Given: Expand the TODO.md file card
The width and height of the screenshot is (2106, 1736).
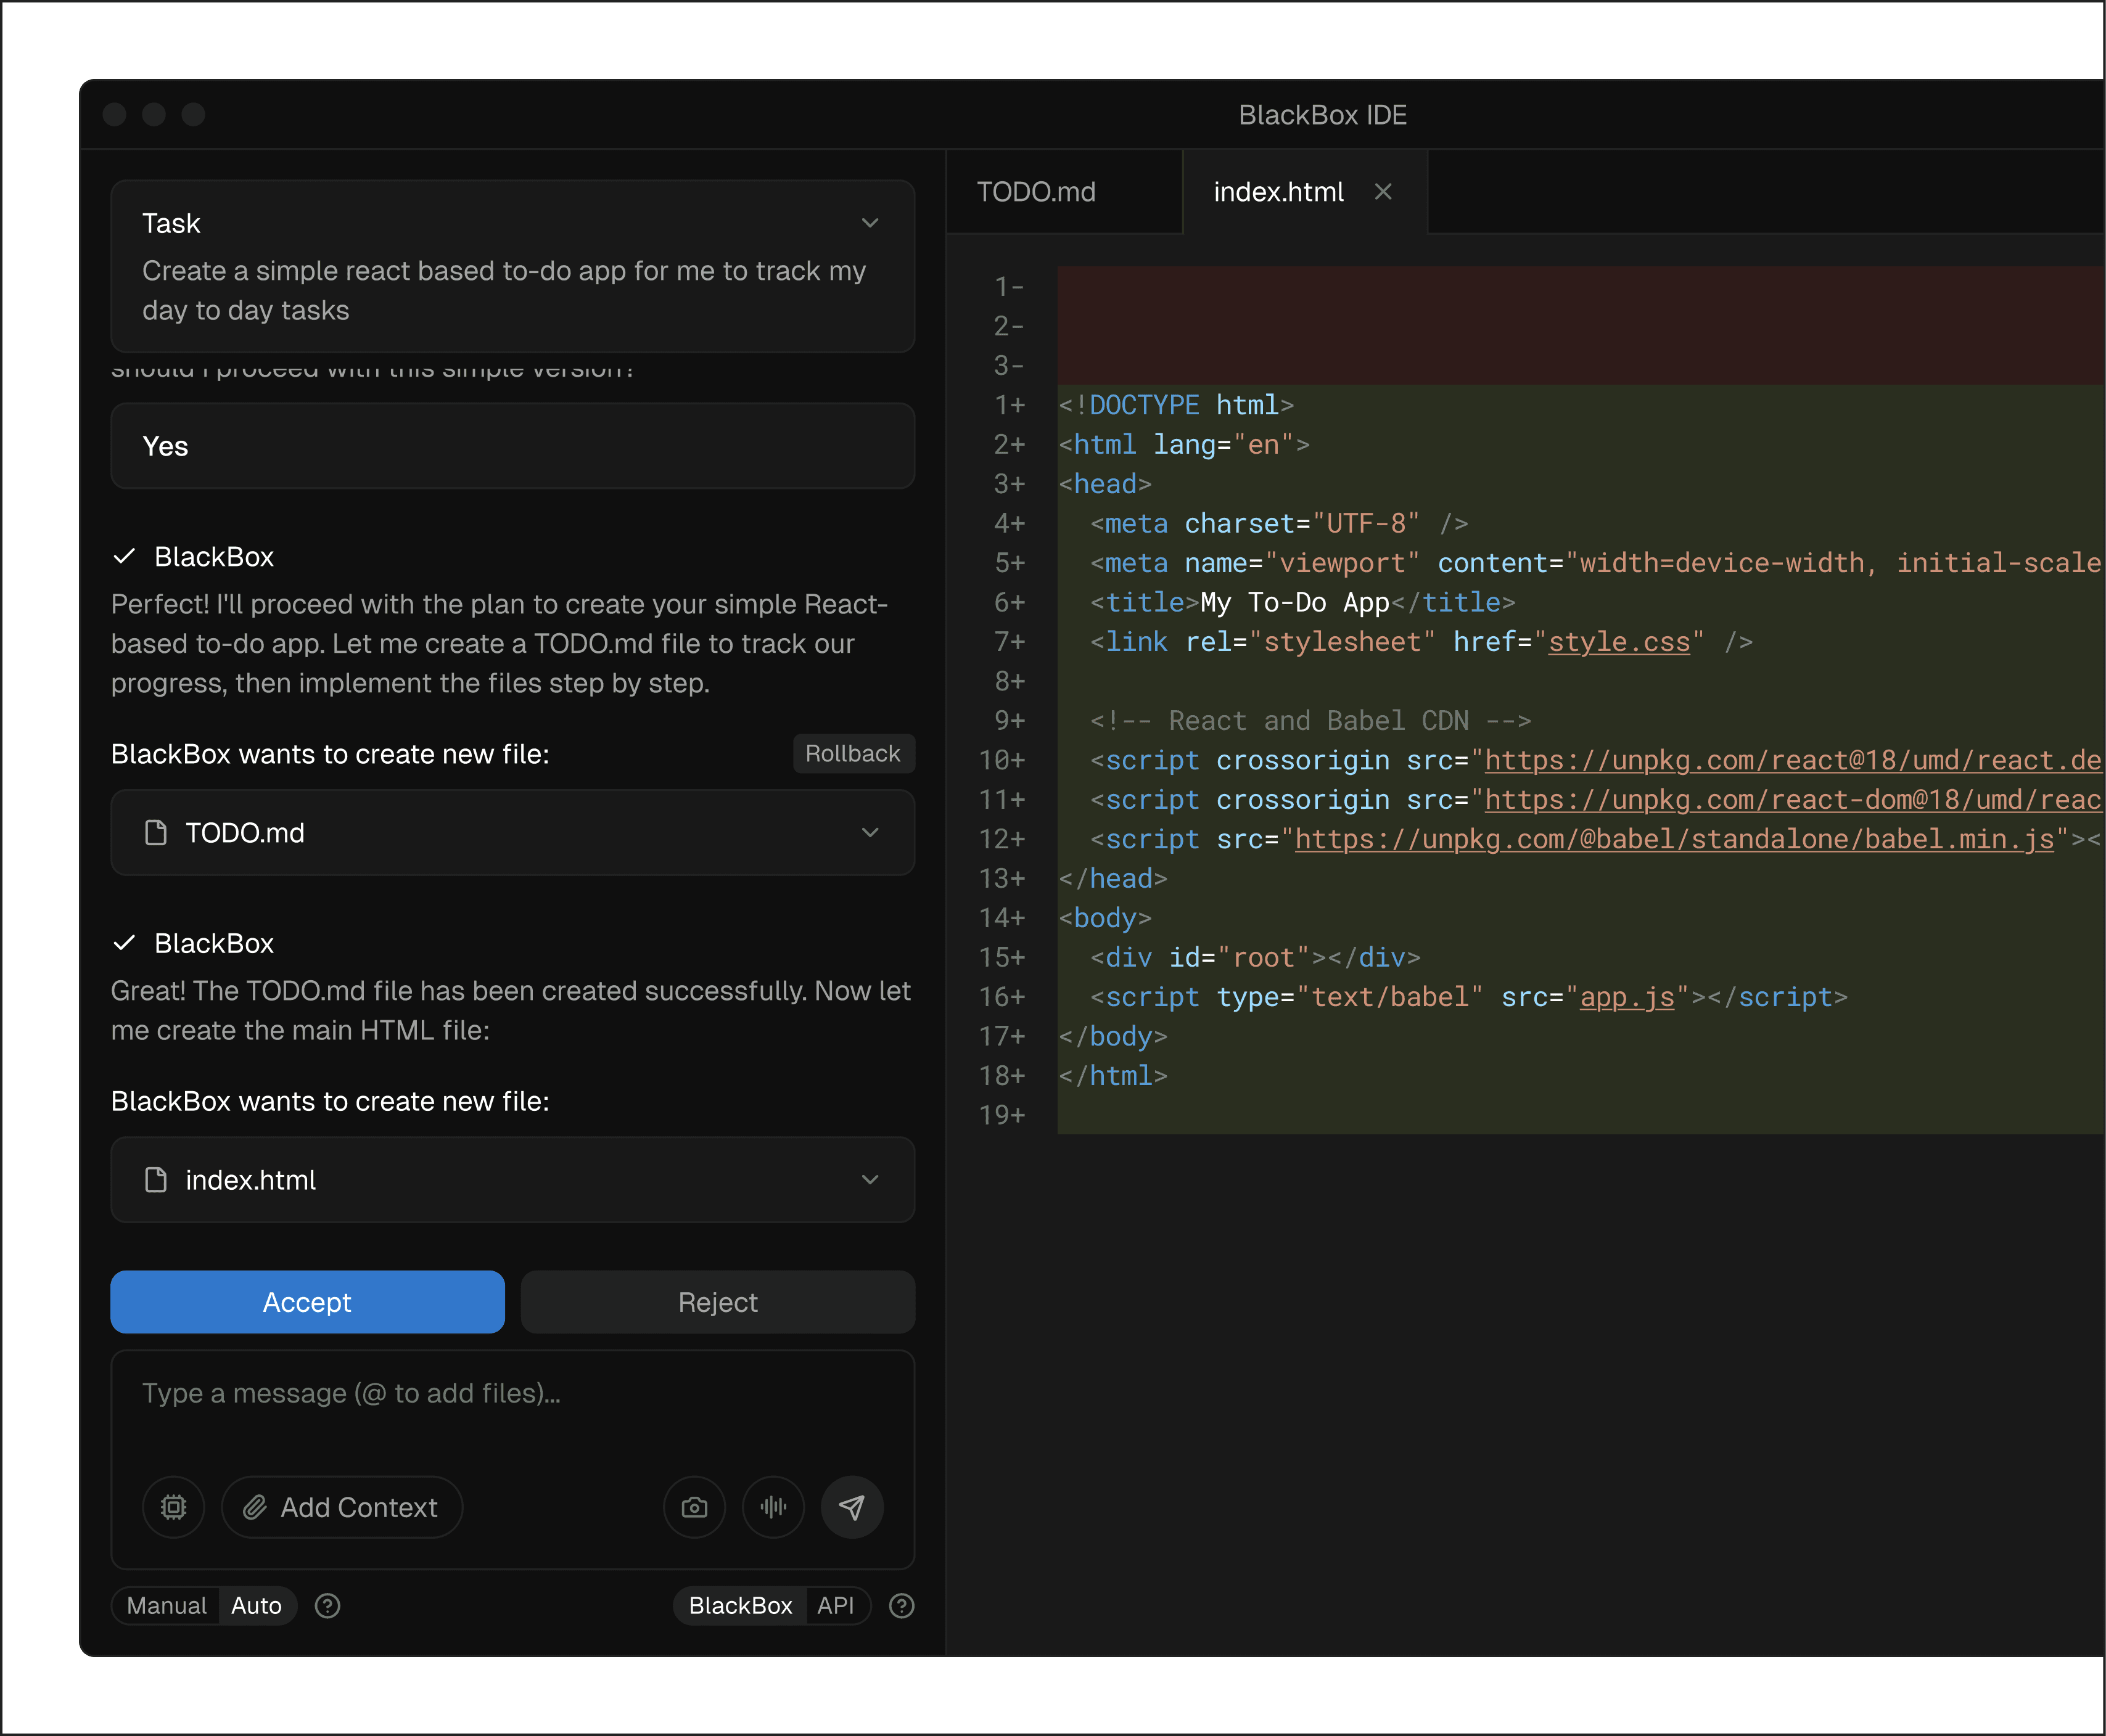Looking at the screenshot, I should click(870, 833).
